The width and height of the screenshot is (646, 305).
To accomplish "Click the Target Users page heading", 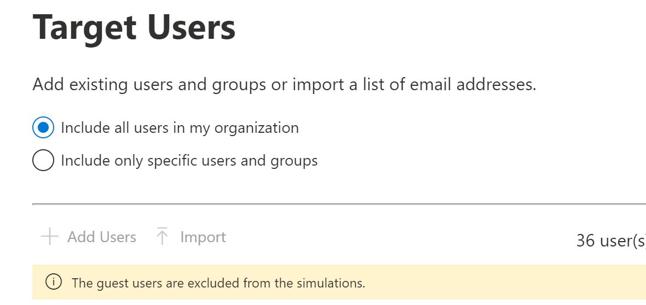I will click(134, 27).
